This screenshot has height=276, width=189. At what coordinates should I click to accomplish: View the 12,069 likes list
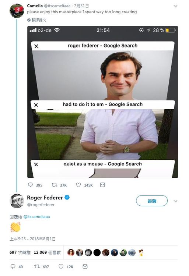(47, 252)
